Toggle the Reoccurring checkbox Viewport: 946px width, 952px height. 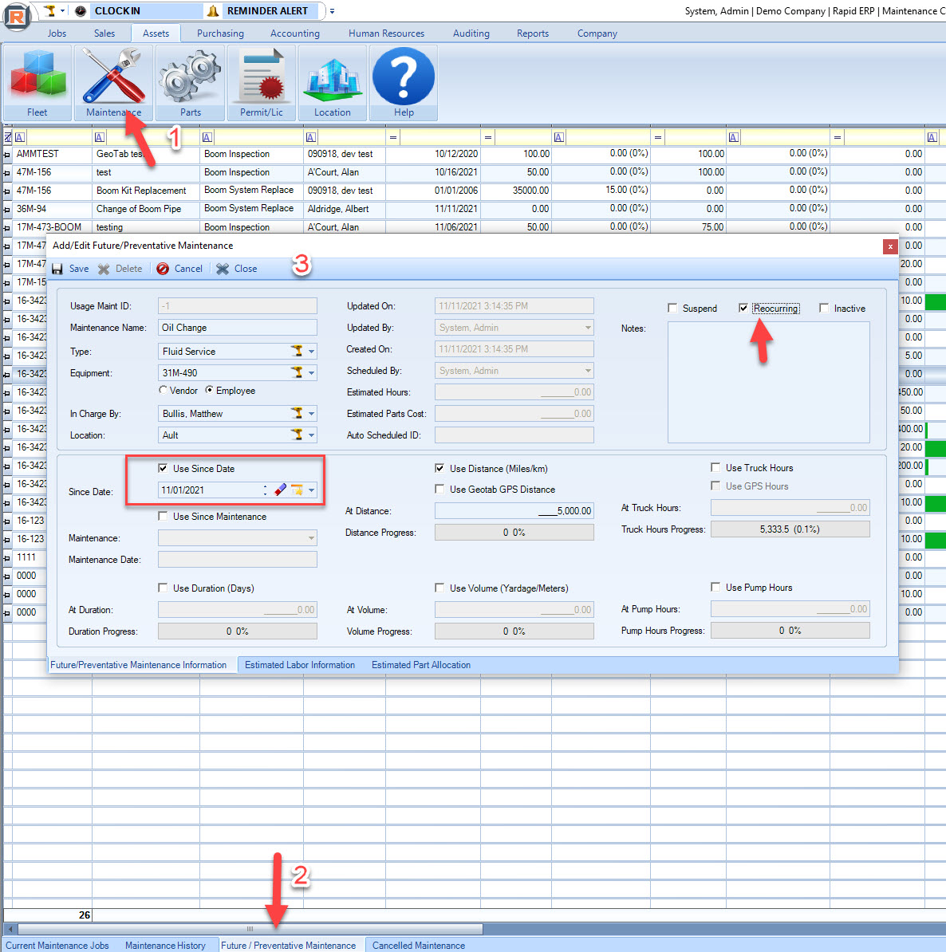tap(743, 308)
